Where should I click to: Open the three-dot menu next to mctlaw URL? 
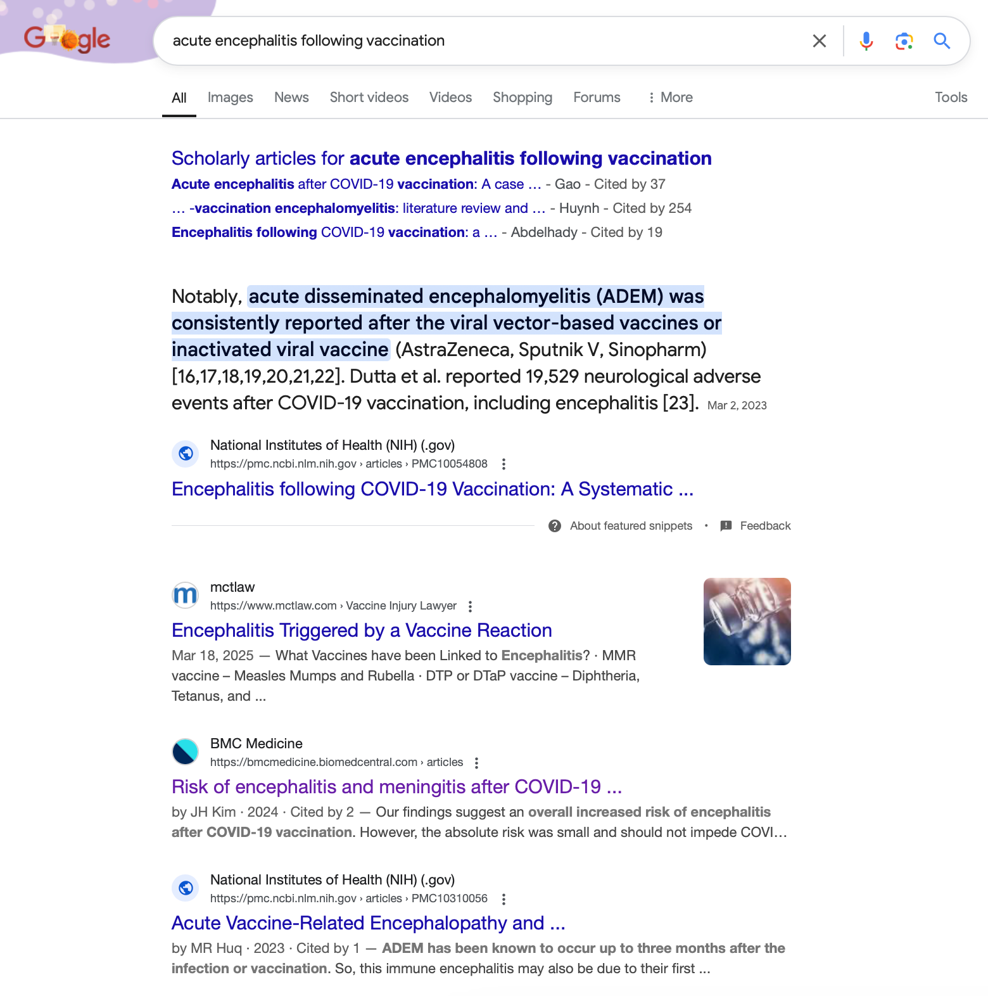470,606
